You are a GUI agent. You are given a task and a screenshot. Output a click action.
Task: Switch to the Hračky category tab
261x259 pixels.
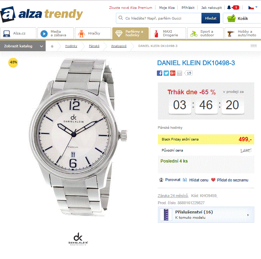pyautogui.click(x=93, y=33)
